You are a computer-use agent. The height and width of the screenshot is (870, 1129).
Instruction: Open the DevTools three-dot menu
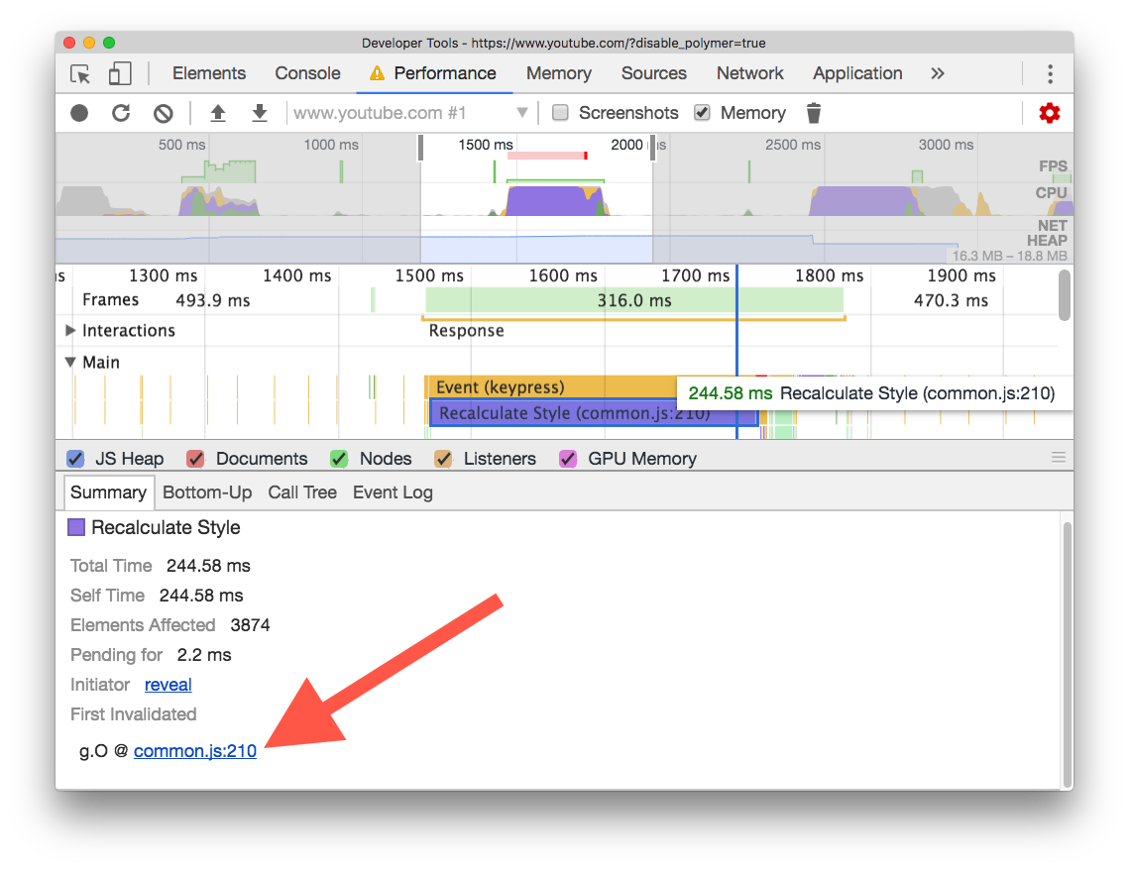click(1050, 73)
